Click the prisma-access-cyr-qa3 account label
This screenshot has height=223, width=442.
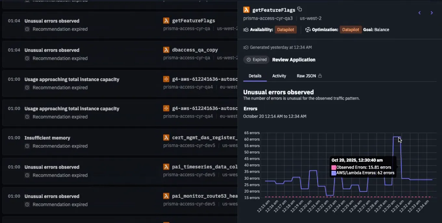(268, 18)
